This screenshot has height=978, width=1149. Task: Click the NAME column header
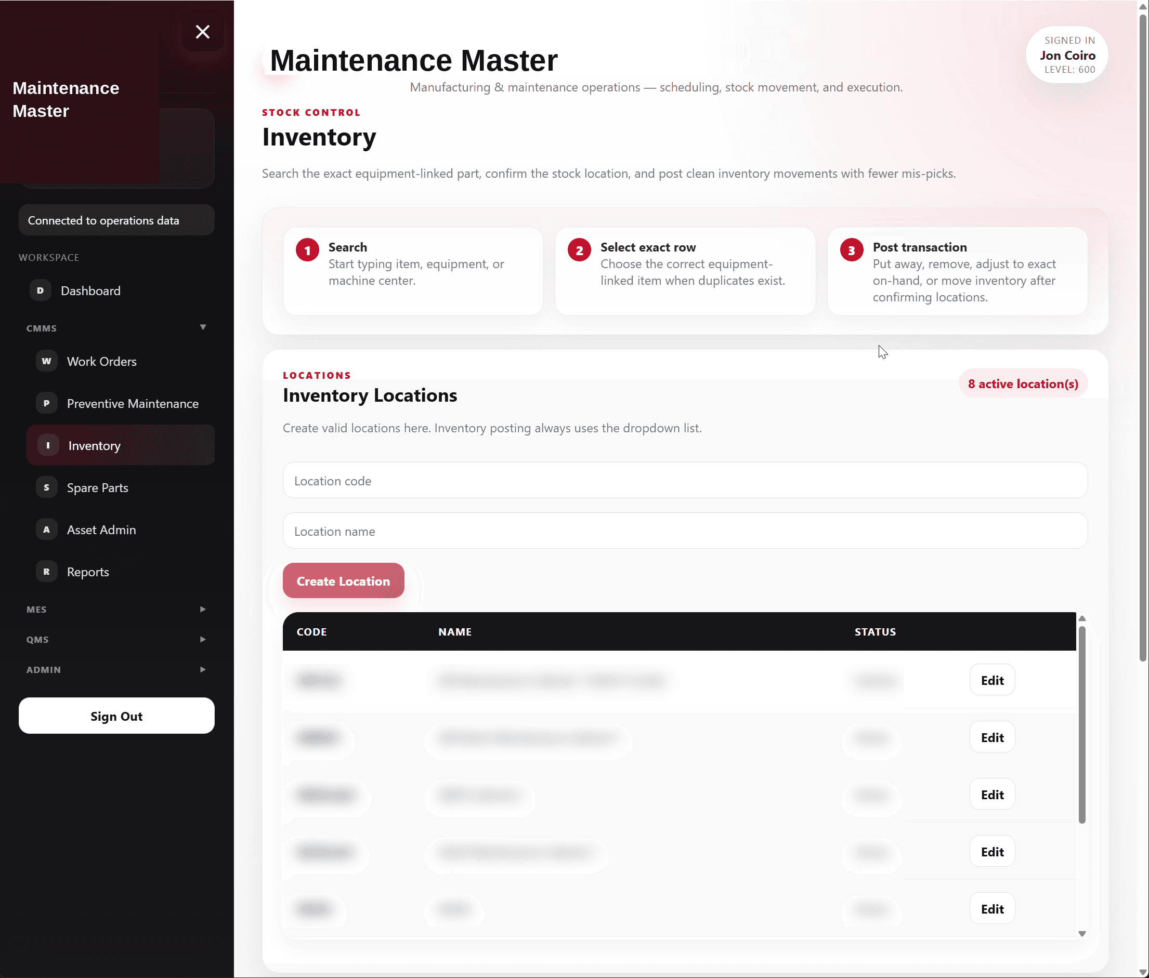455,631
